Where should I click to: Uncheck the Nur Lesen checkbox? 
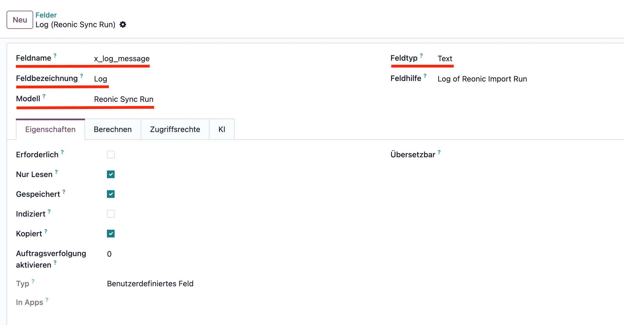[111, 174]
